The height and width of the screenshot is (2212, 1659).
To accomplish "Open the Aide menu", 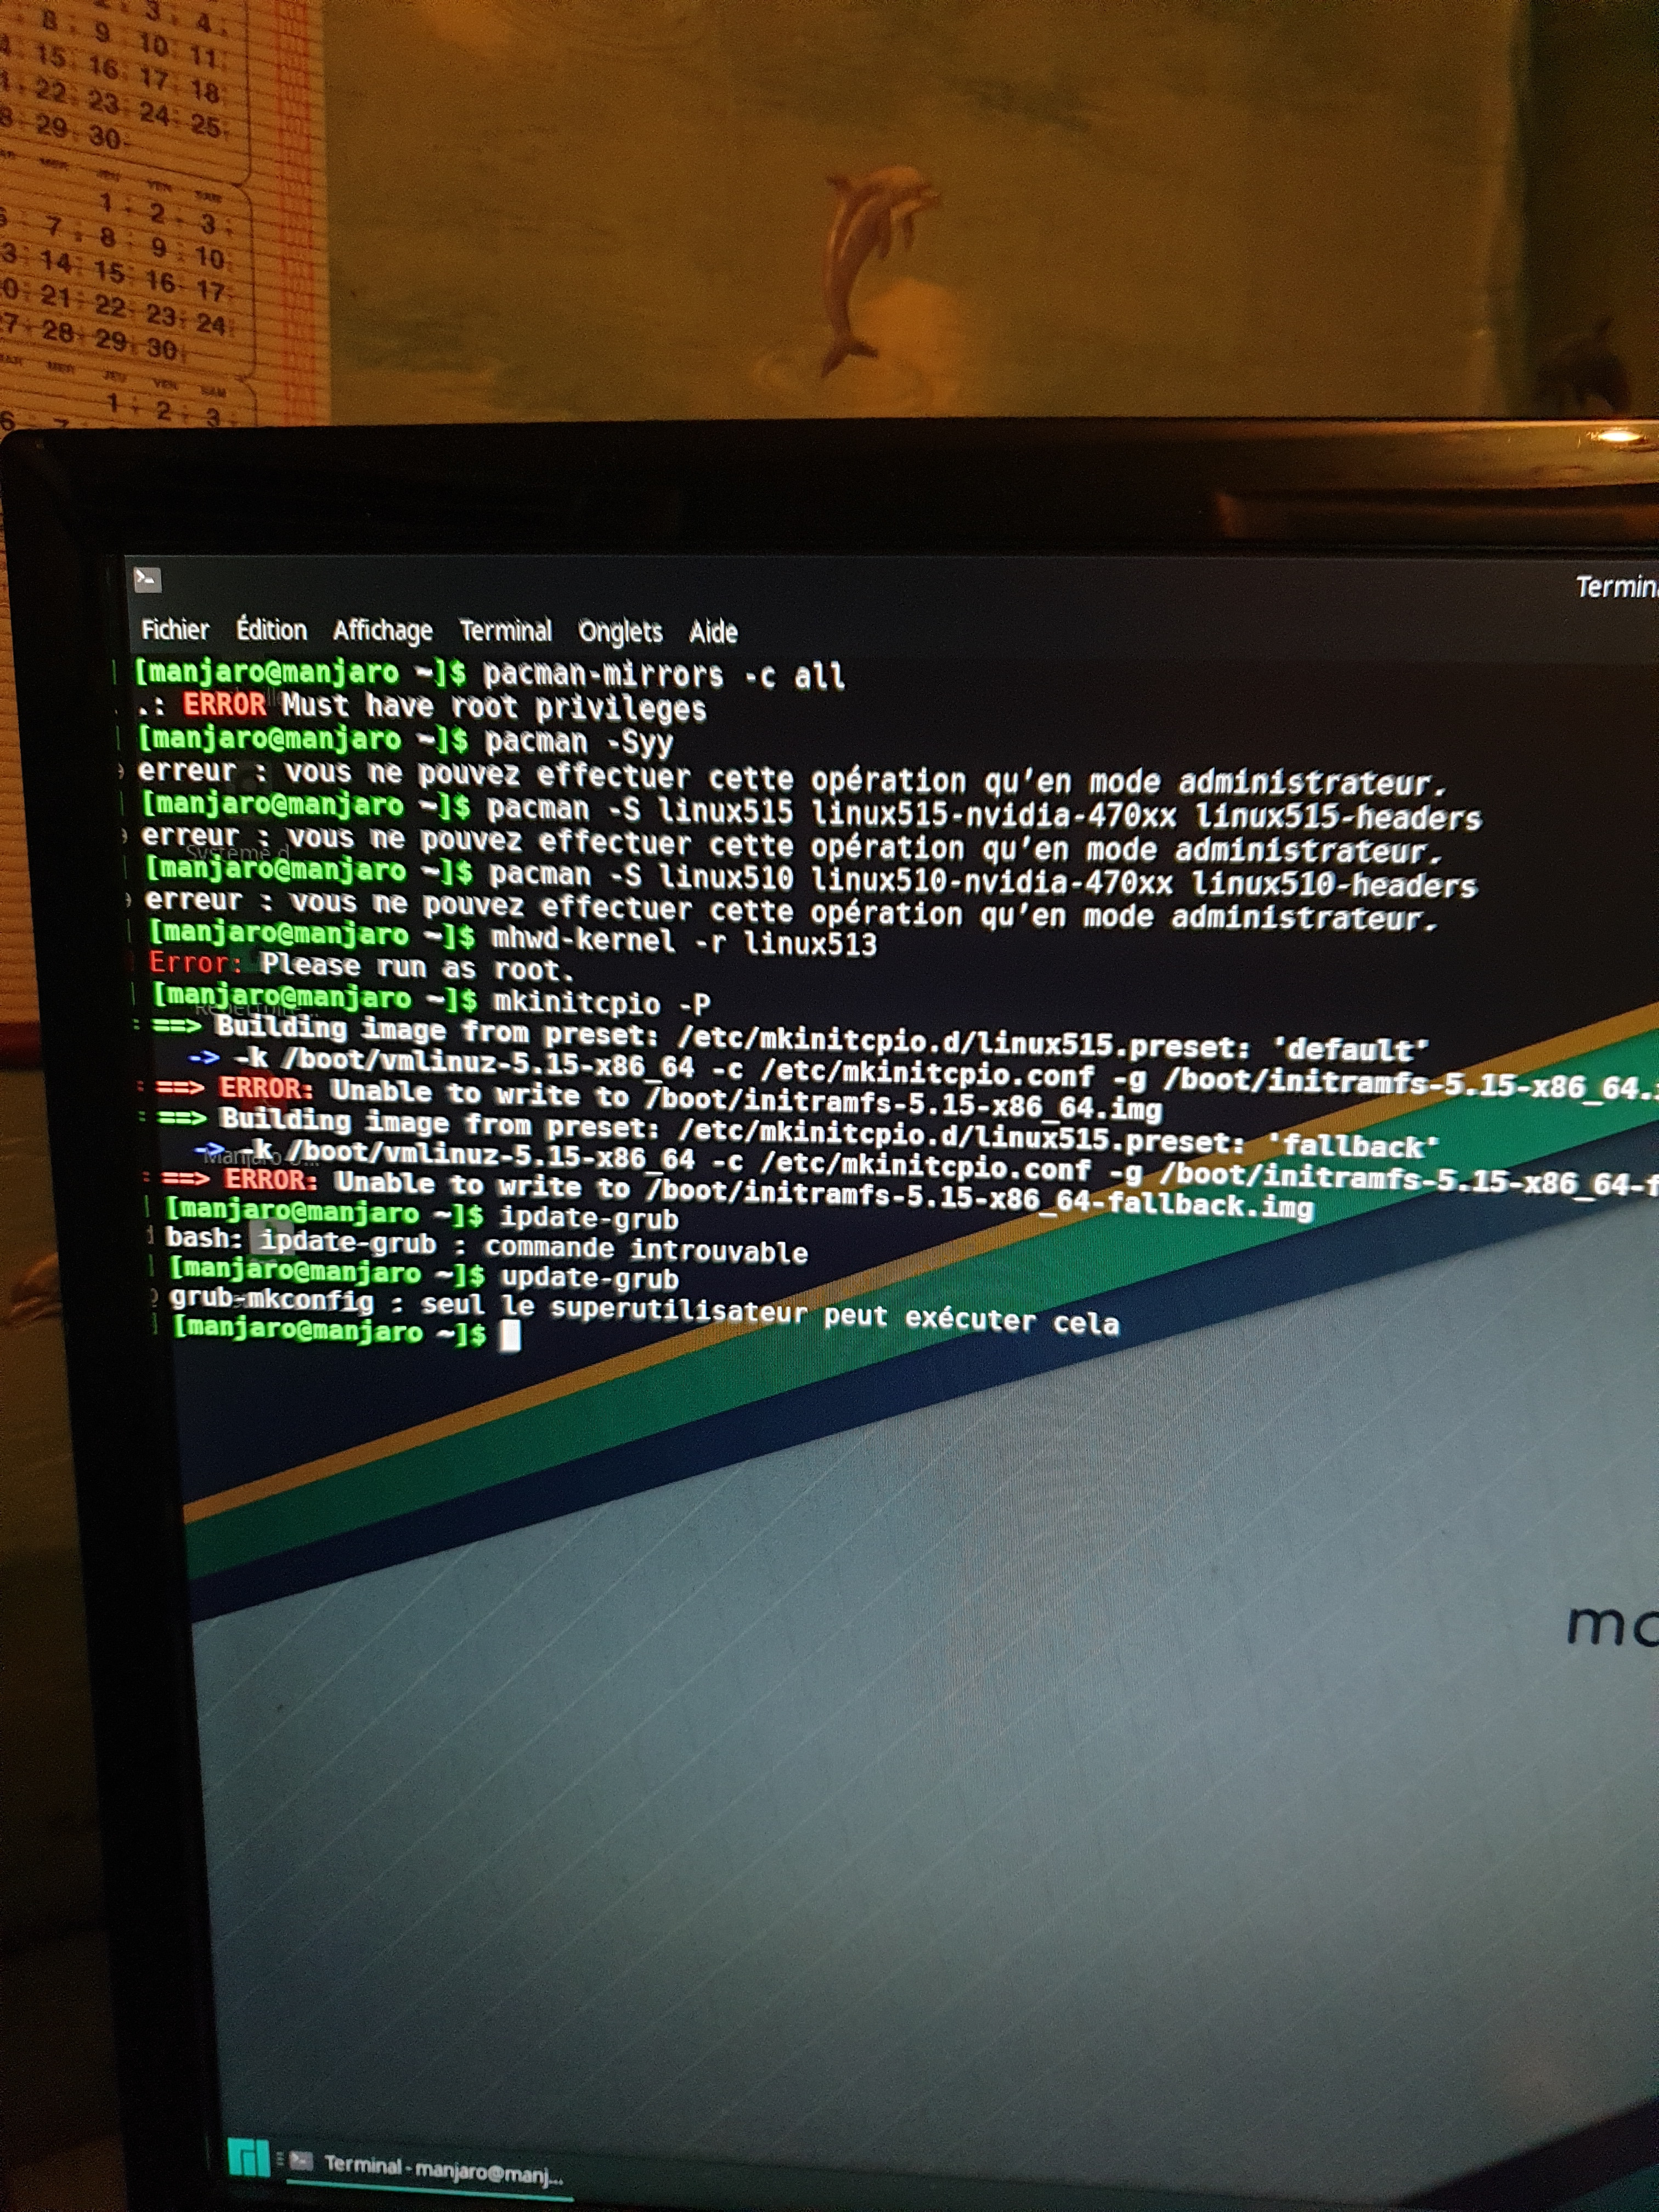I will 713,632.
